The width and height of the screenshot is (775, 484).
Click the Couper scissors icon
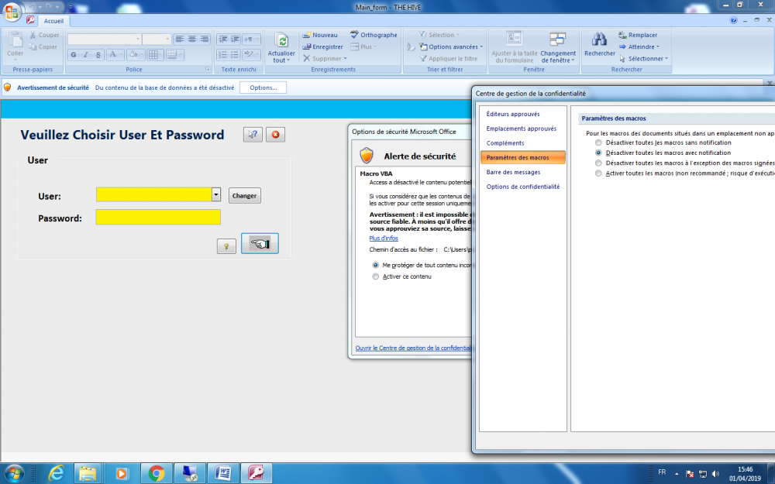(x=33, y=35)
